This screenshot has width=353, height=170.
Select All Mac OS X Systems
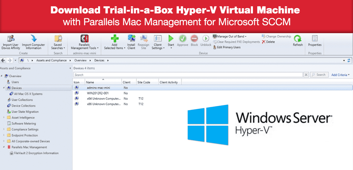(x=28, y=94)
